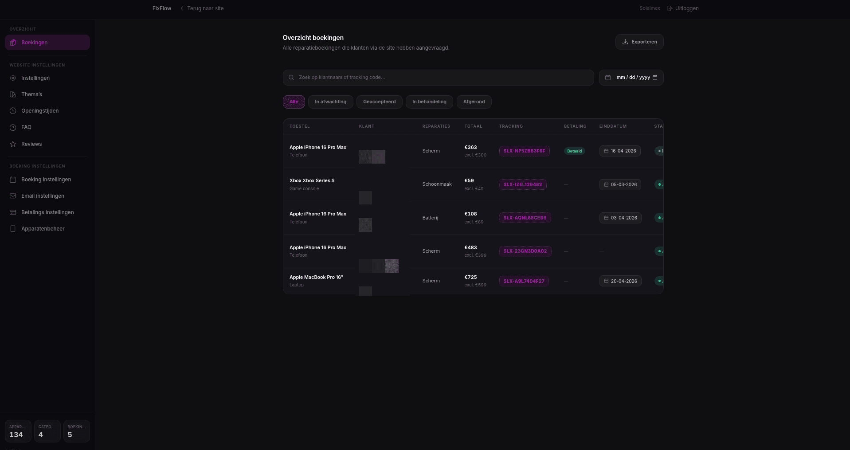Click the Betaald payment status badge
This screenshot has height=450, width=850.
[x=574, y=151]
